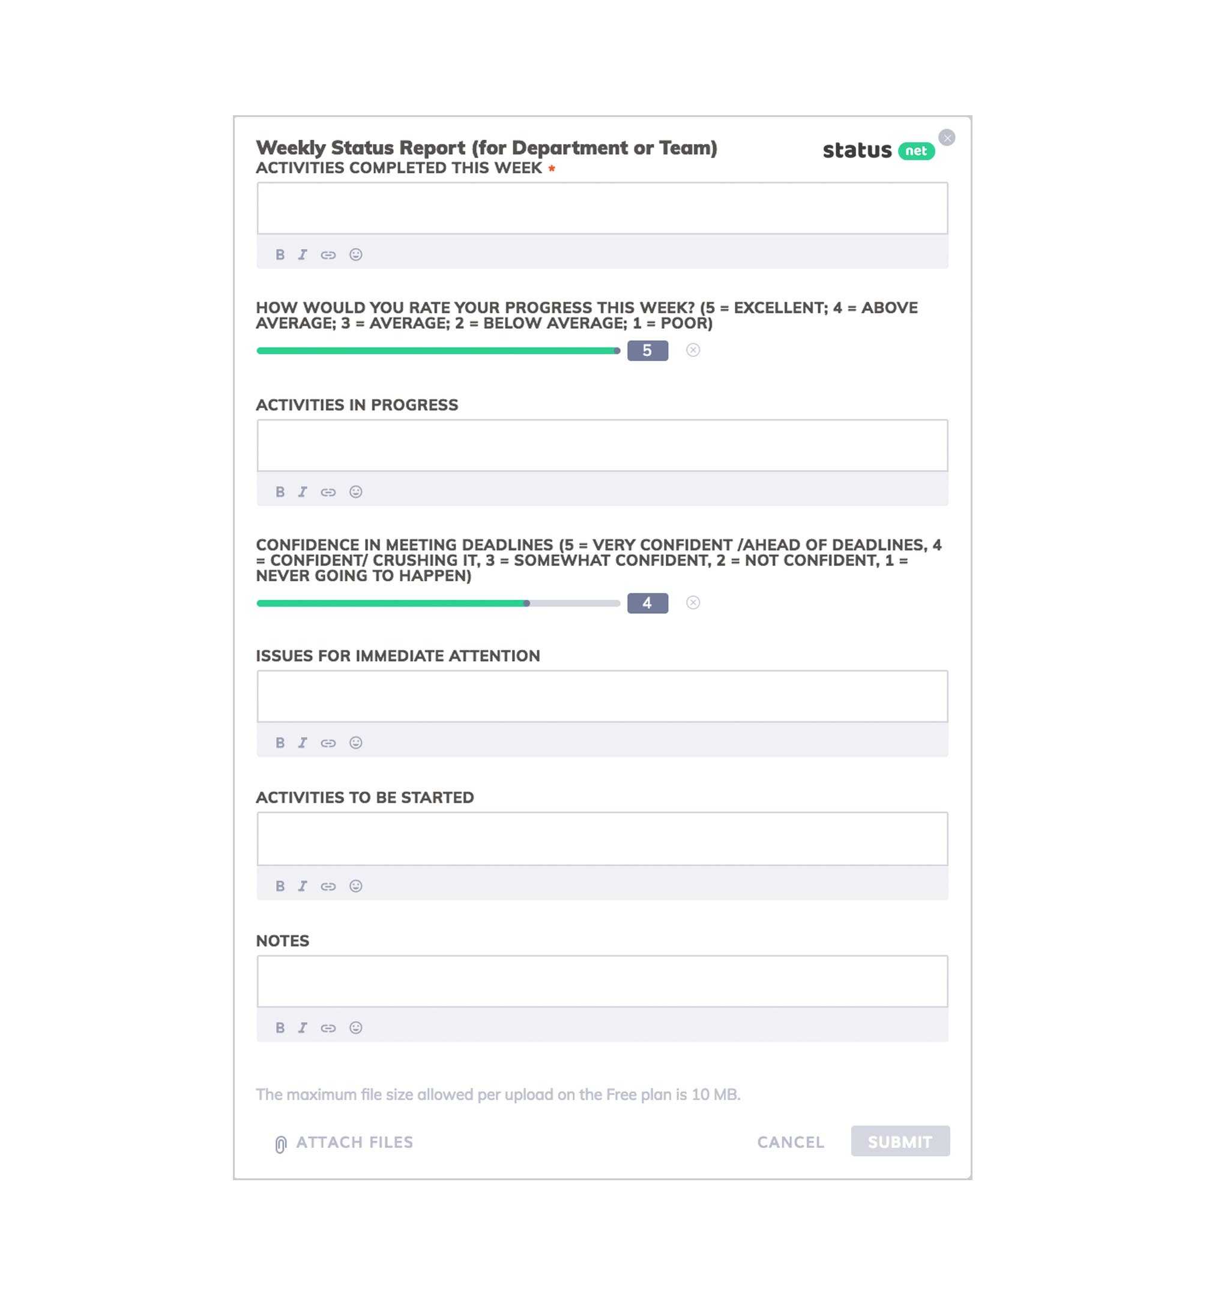
Task: Click the Emoji icon in Activities To Be Started
Action: coord(354,886)
